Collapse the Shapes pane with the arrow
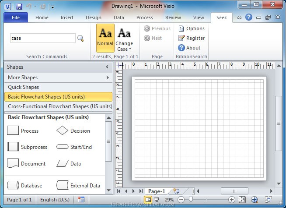Image resolution: width=286 pixels, height=208 pixels. (x=107, y=67)
